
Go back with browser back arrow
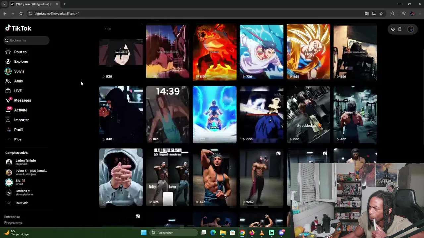pos(5,13)
